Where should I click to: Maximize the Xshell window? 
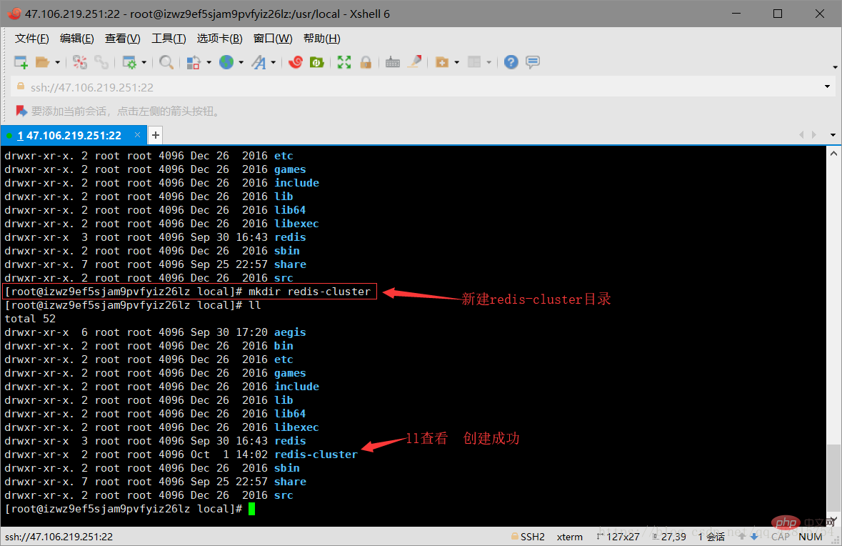click(x=778, y=14)
